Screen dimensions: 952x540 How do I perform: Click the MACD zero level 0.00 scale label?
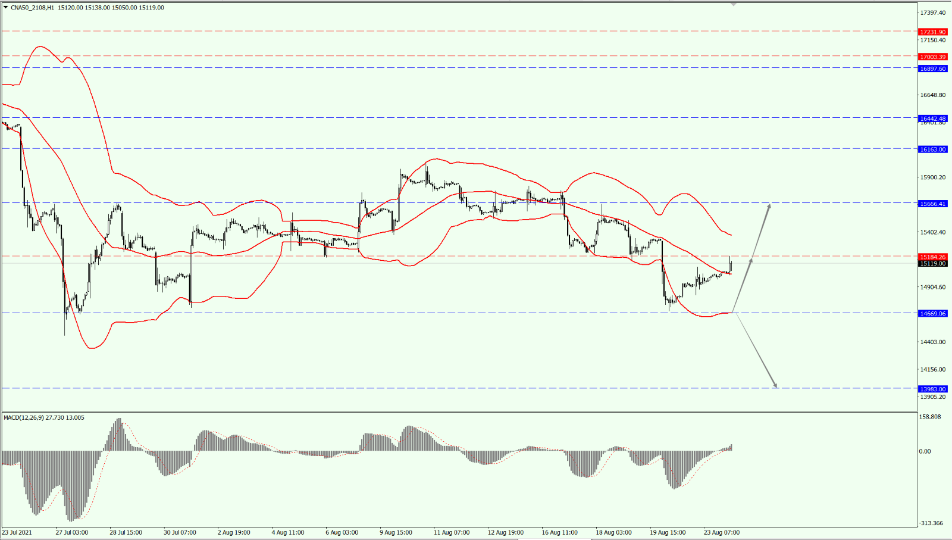[x=925, y=451]
